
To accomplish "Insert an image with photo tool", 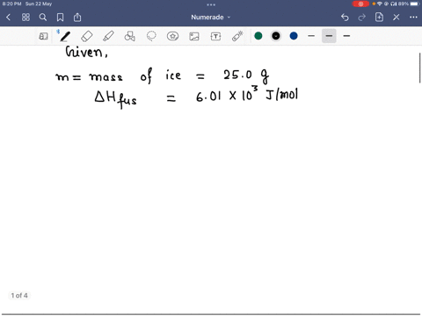I will [x=194, y=36].
